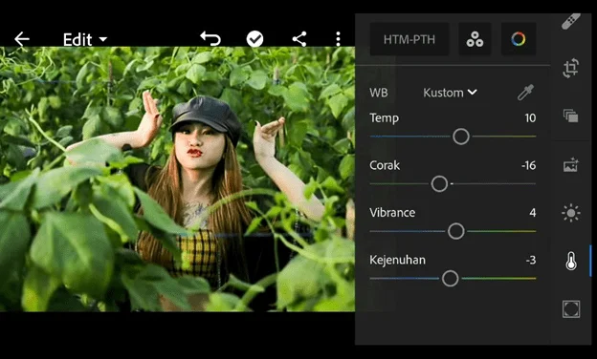Select the healing bandage tool
The image size is (597, 359).
click(571, 21)
